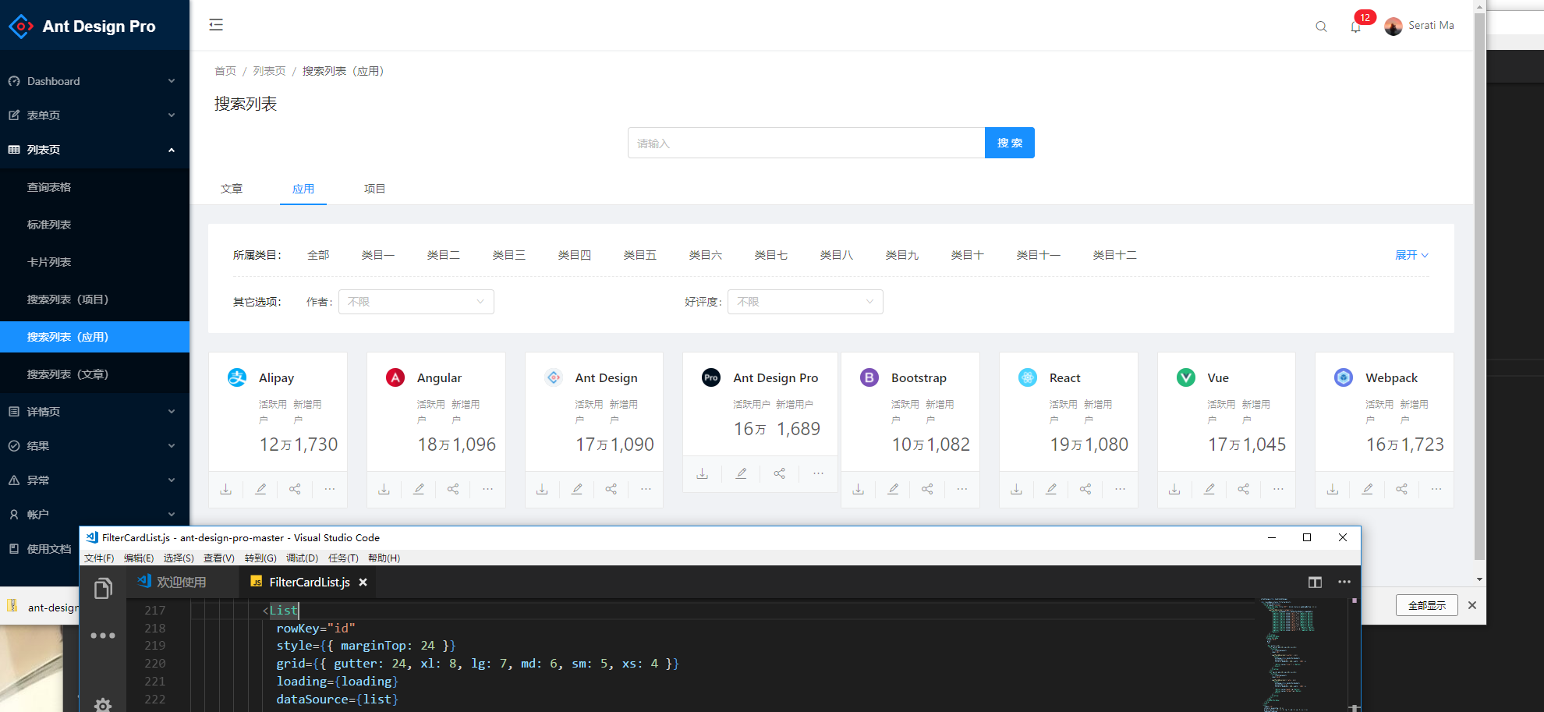Image resolution: width=1544 pixels, height=712 pixels.
Task: Edit the Alipay app card
Action: point(260,489)
